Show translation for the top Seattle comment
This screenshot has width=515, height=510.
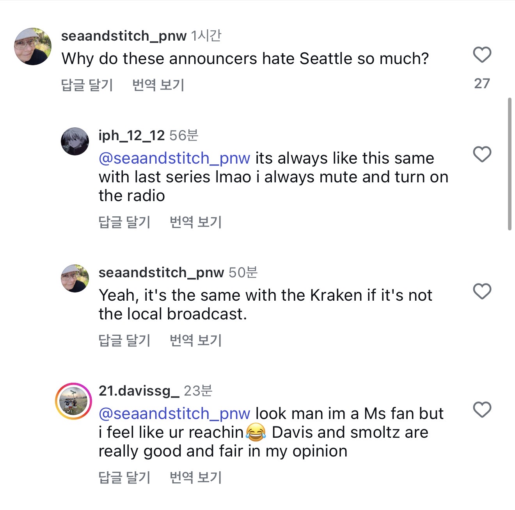tap(158, 85)
